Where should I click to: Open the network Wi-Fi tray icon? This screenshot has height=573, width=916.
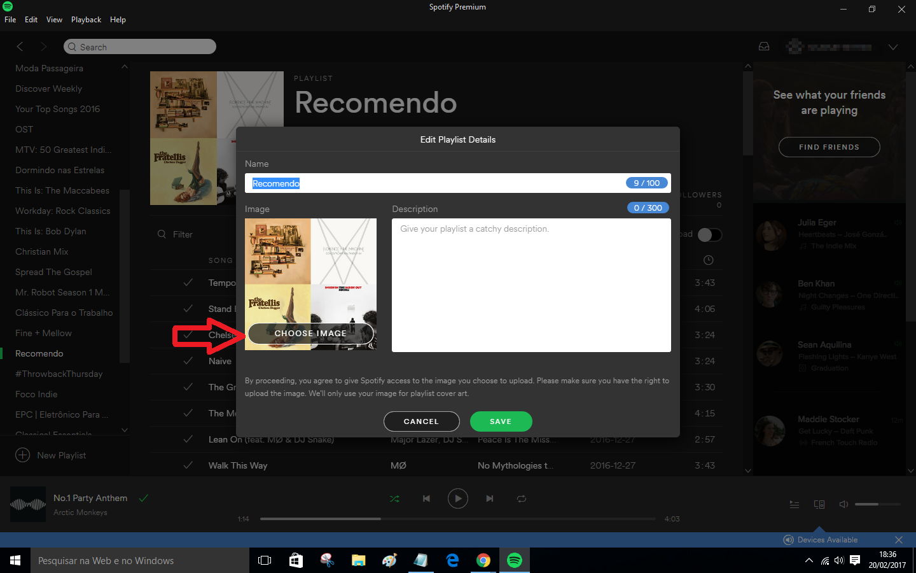825,560
